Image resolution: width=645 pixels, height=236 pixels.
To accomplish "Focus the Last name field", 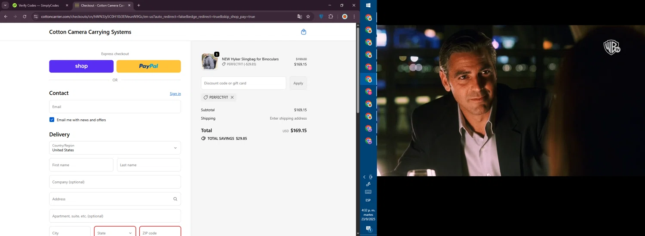I will click(149, 165).
